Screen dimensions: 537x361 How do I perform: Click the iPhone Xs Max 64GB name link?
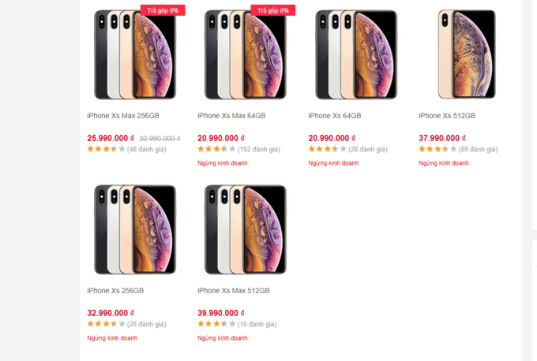231,116
